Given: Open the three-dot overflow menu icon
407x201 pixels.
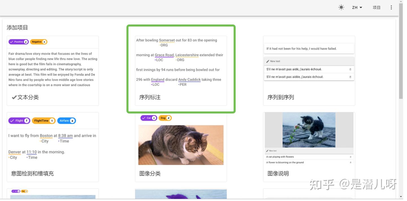Looking at the screenshot, I should click(x=391, y=7).
